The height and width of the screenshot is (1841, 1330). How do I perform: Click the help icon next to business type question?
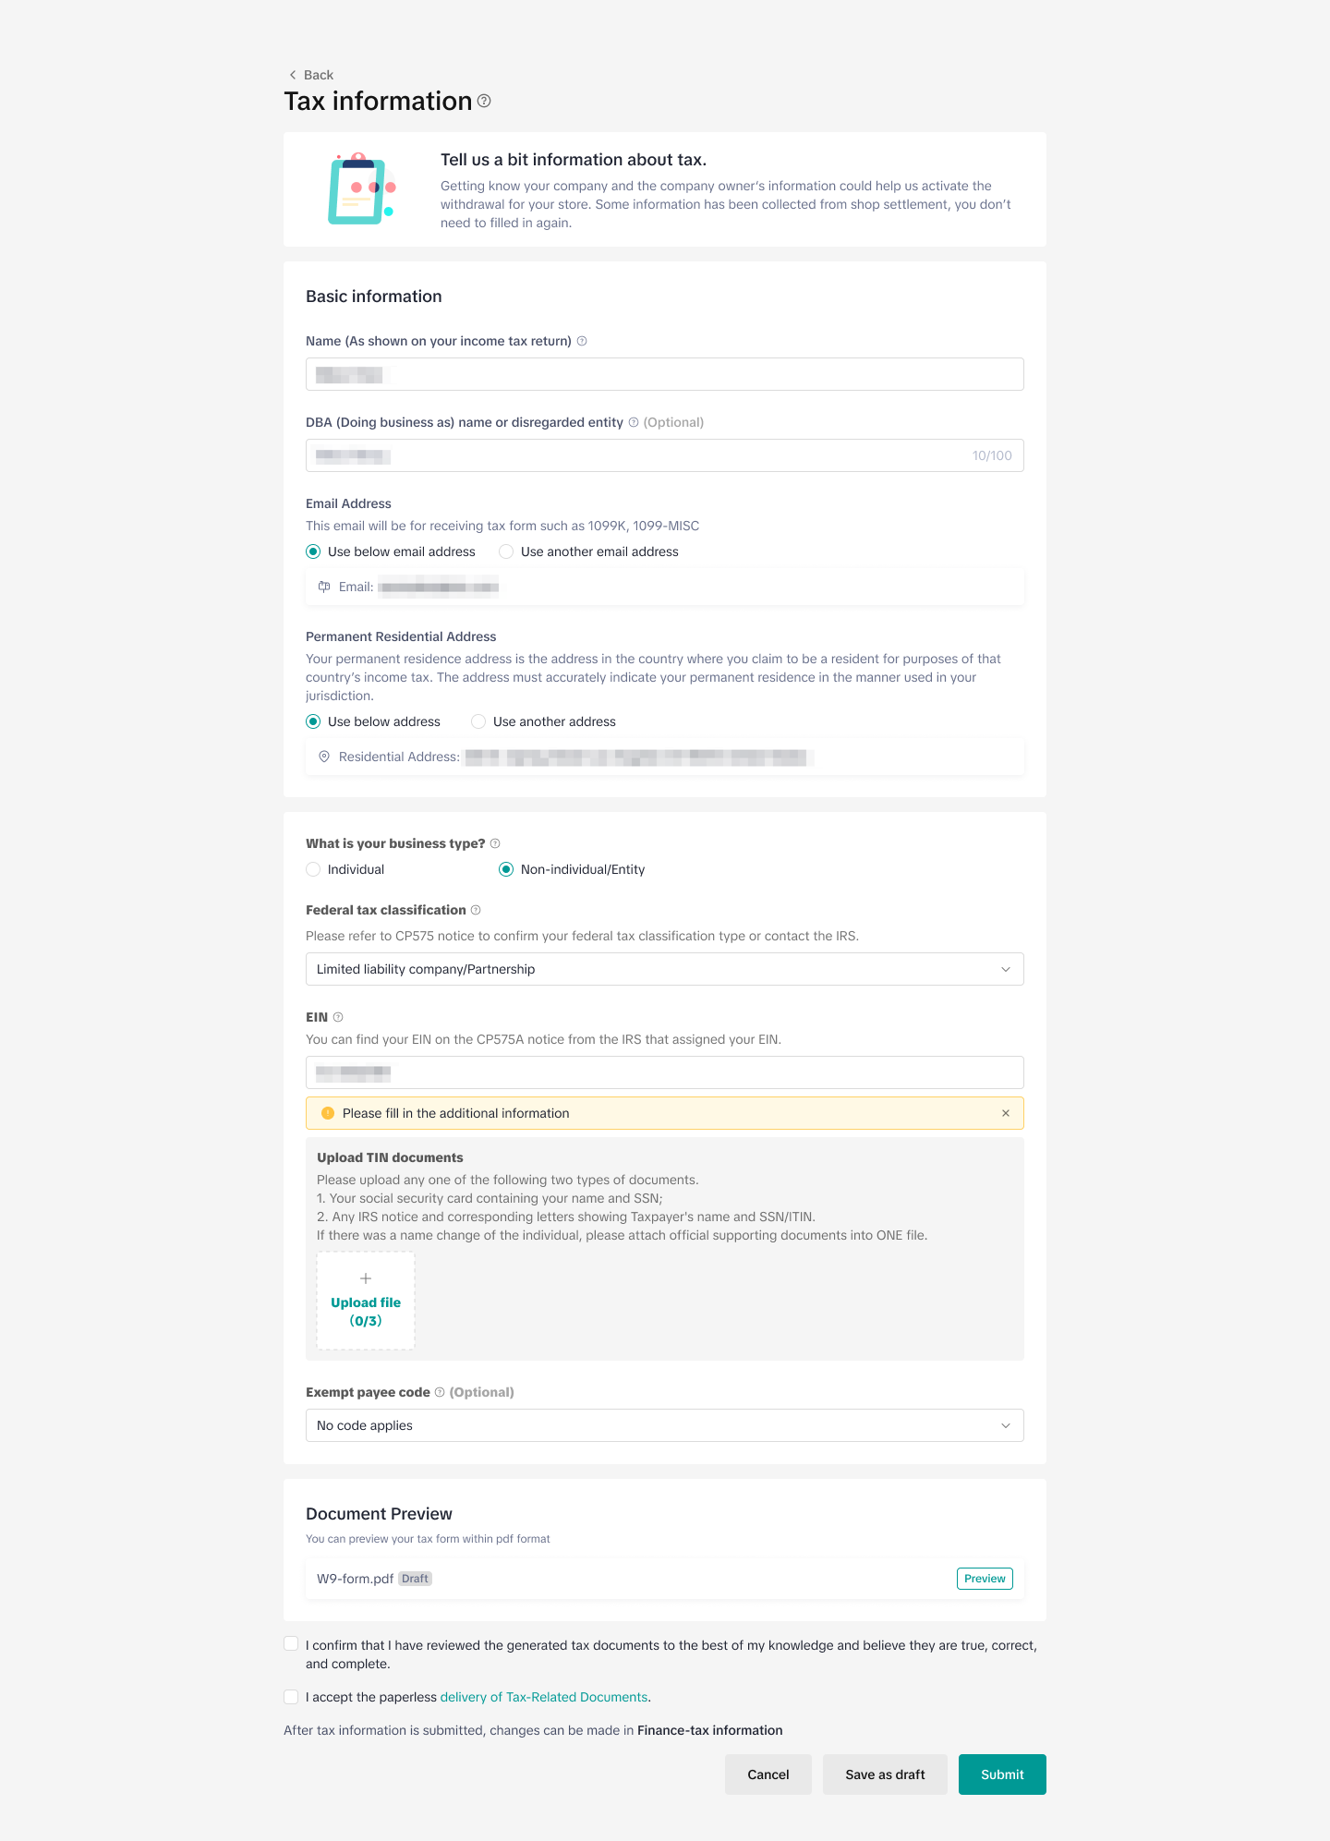[495, 843]
